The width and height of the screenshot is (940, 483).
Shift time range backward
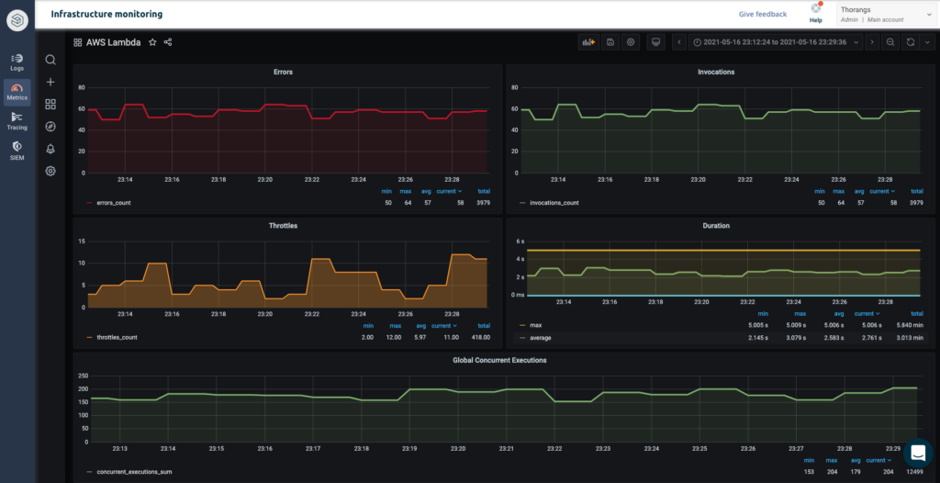tap(679, 42)
